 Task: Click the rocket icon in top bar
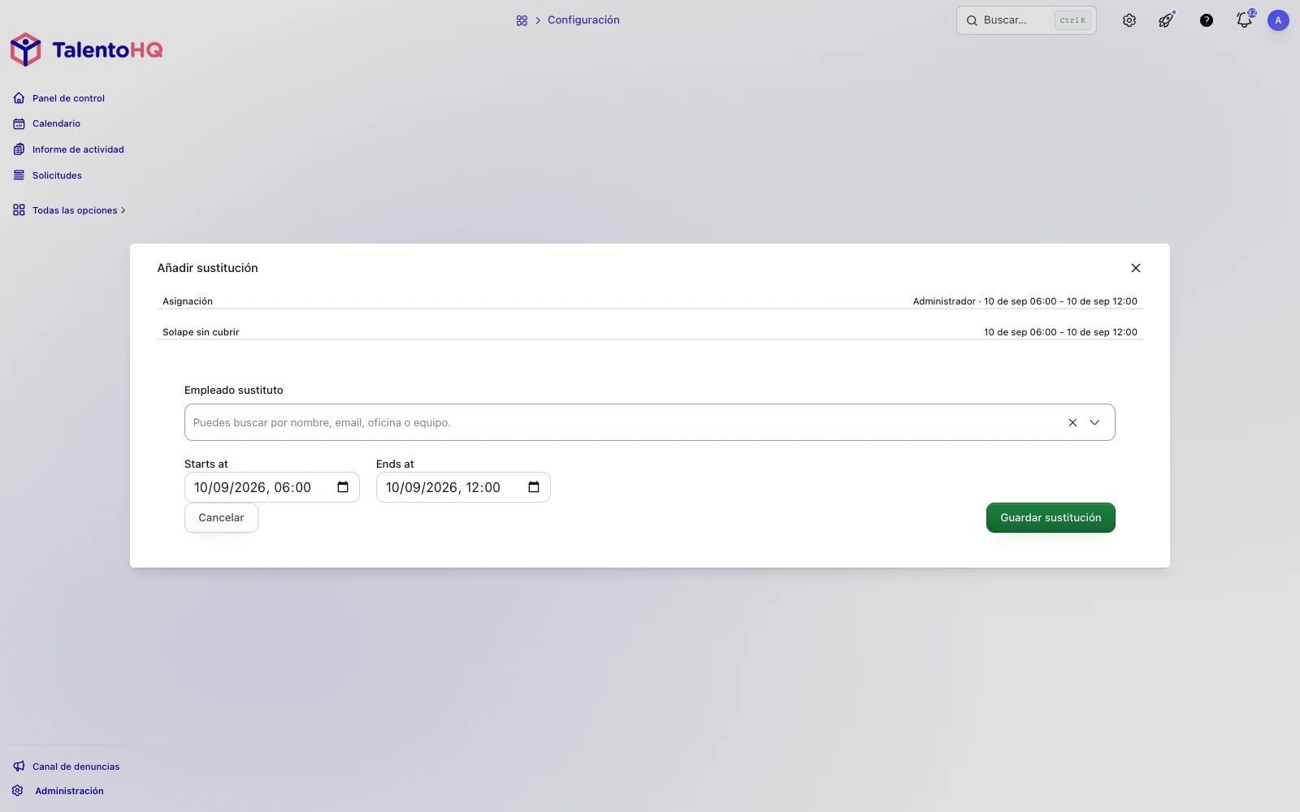[x=1167, y=20]
